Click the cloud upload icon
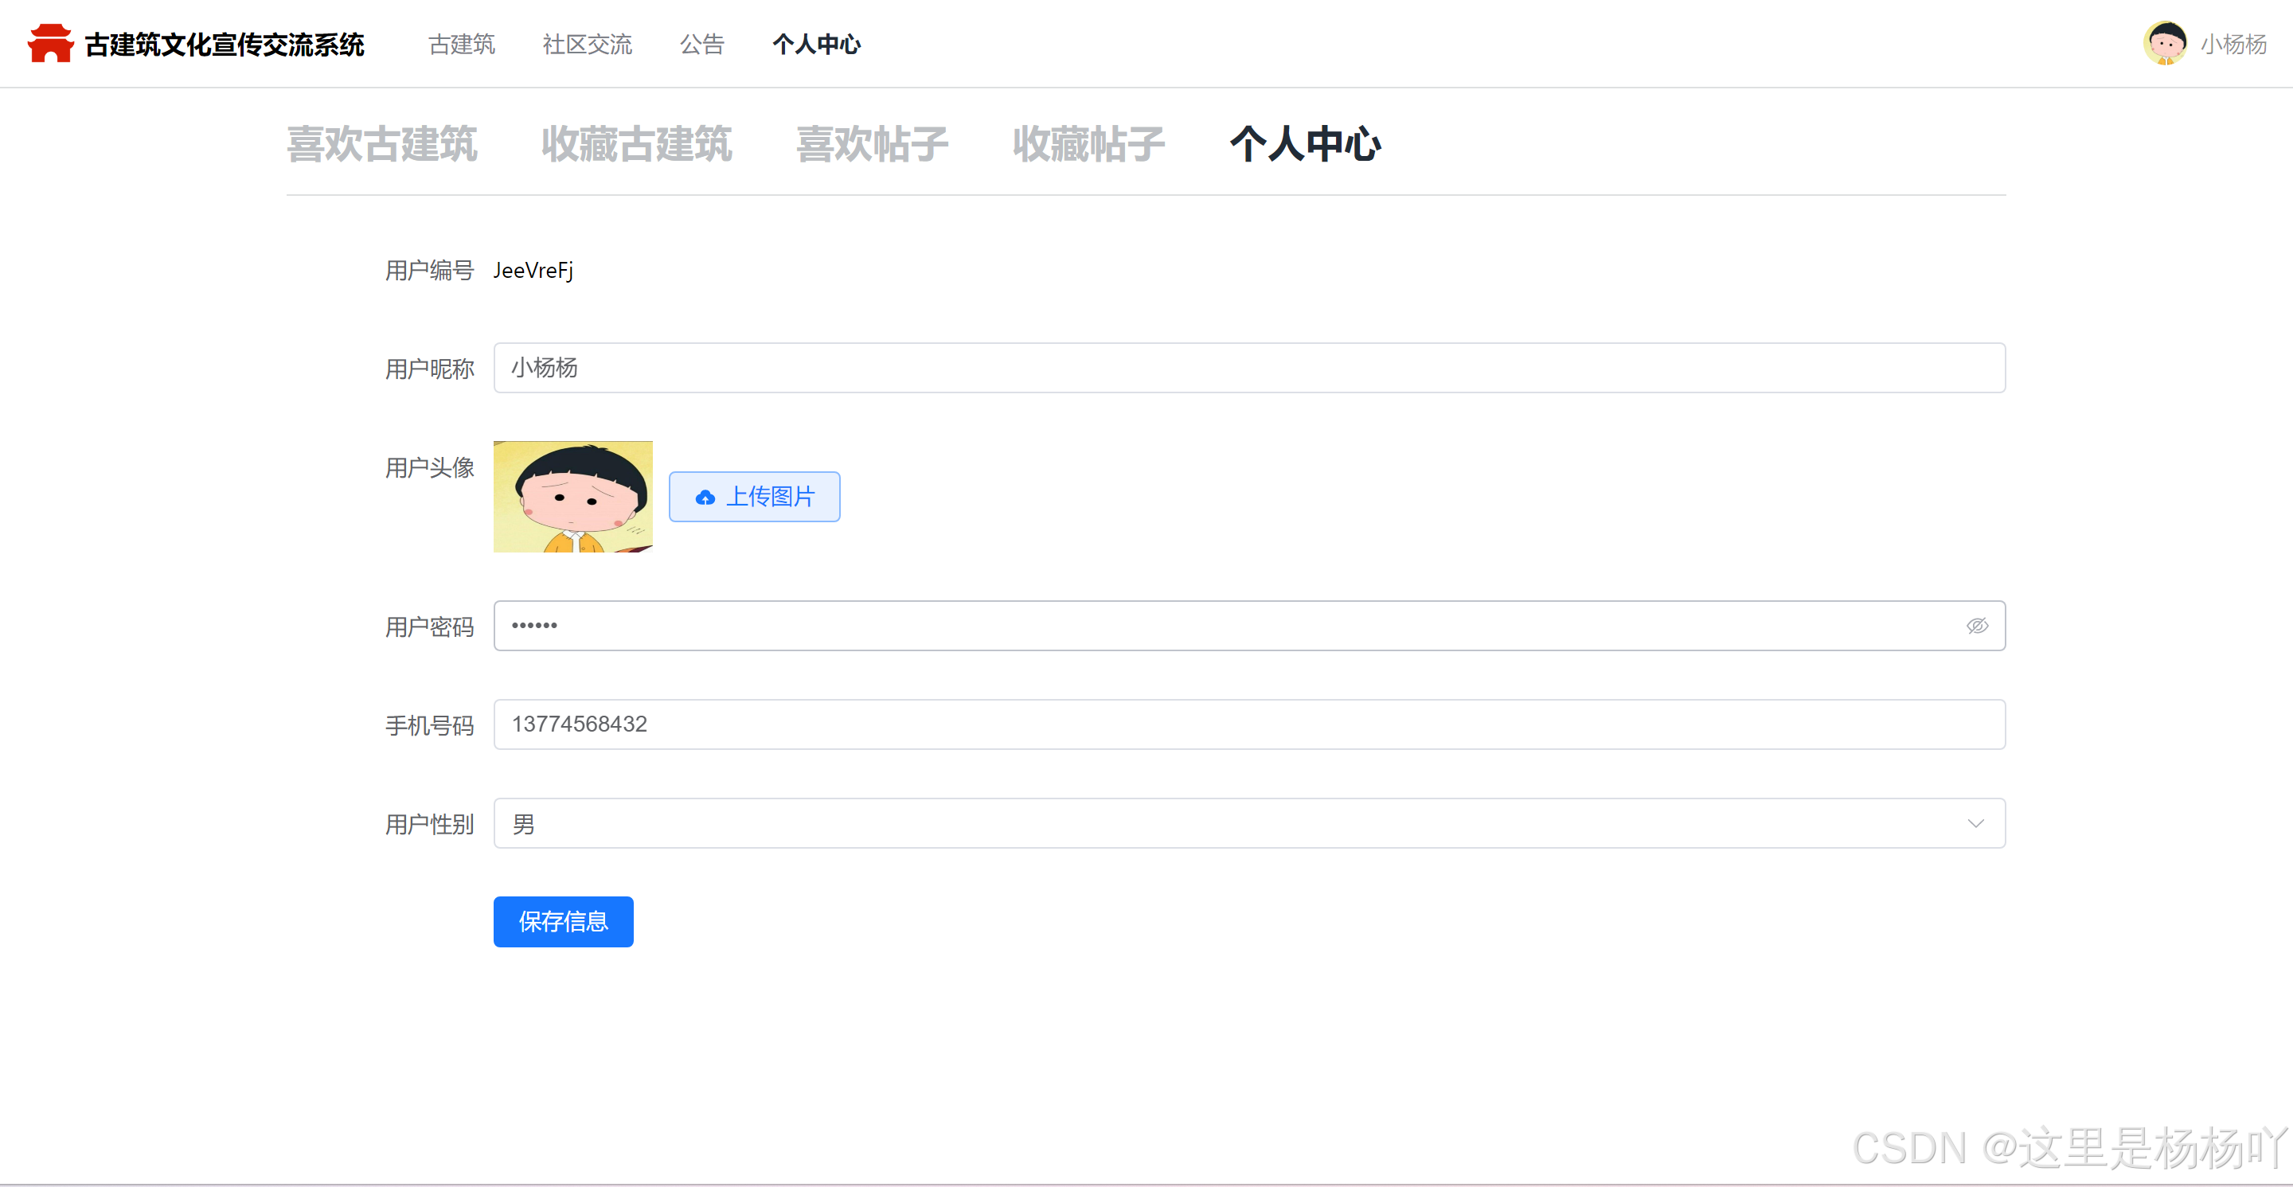This screenshot has width=2293, height=1187. pos(705,498)
